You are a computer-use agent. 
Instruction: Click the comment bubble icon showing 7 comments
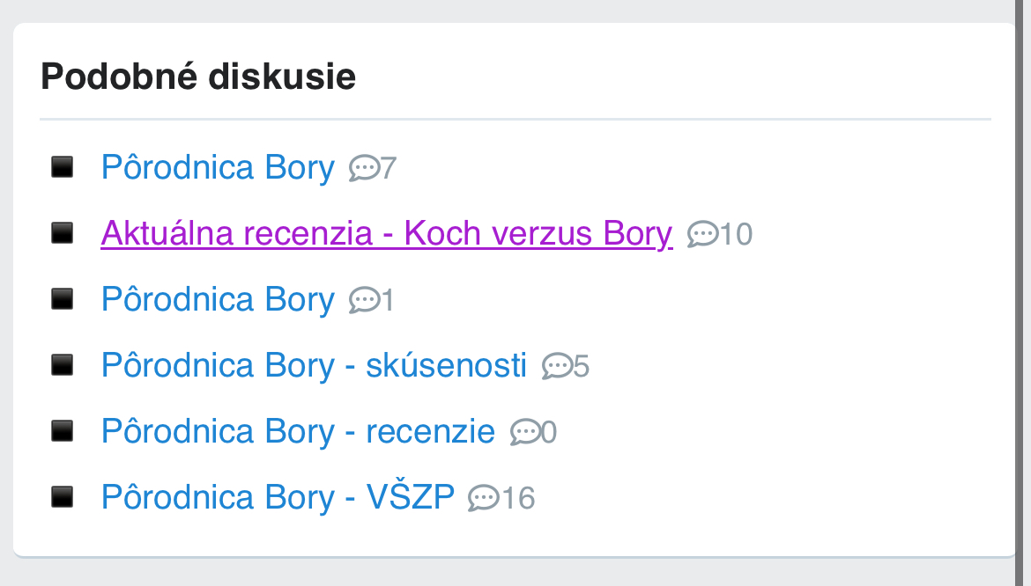pyautogui.click(x=364, y=167)
